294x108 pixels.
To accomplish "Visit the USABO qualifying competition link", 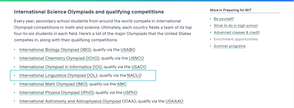I will point(128,50).
